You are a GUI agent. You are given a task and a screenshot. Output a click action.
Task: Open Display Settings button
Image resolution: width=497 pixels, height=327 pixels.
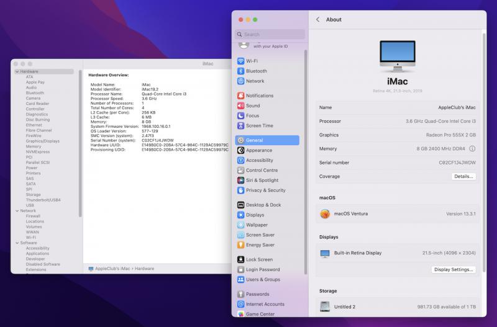[454, 269]
